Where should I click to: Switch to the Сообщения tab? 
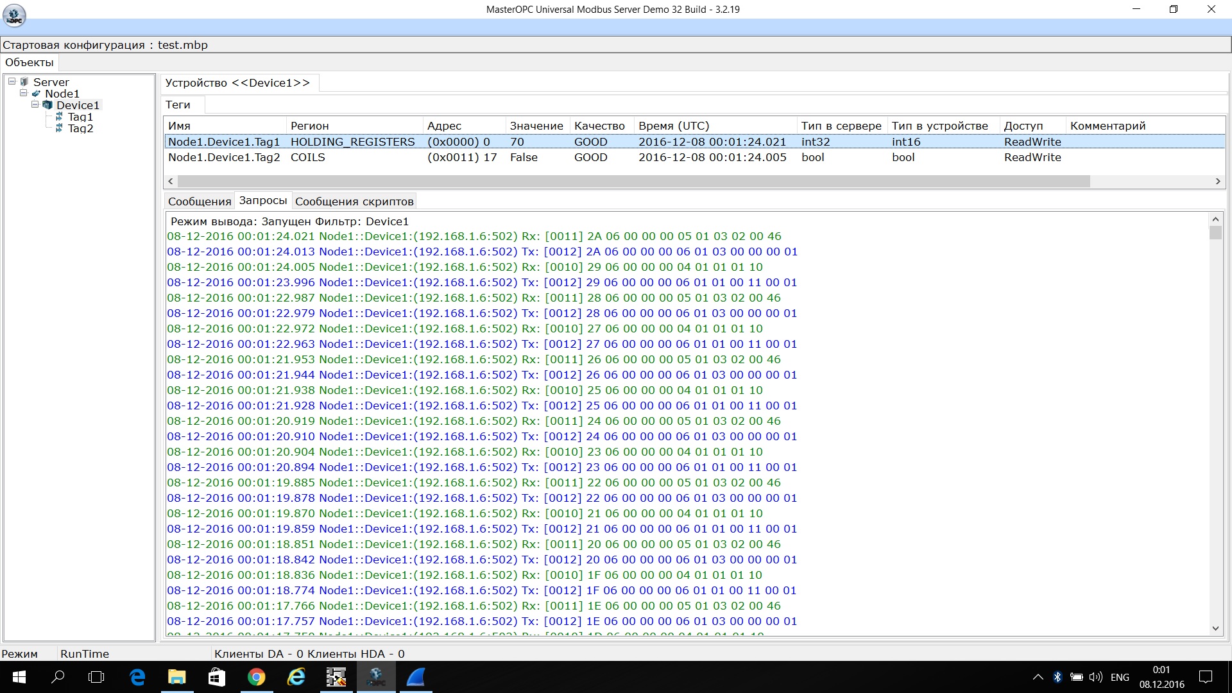pos(199,201)
